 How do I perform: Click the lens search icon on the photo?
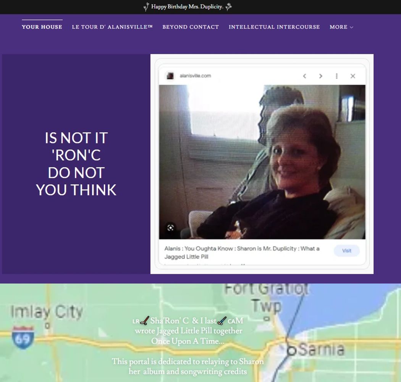[x=170, y=228]
